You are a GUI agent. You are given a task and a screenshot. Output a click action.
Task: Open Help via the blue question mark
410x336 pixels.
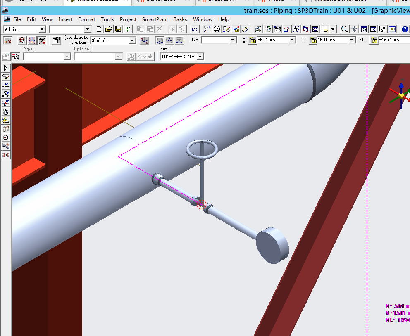pos(405,29)
